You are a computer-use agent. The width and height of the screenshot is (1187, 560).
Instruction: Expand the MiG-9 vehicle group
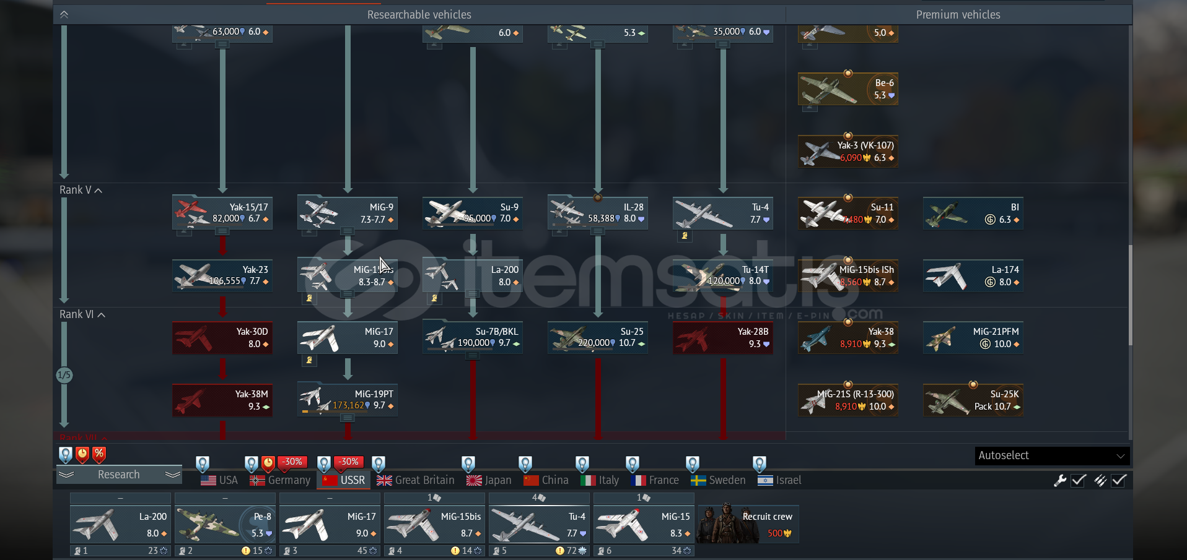348,231
